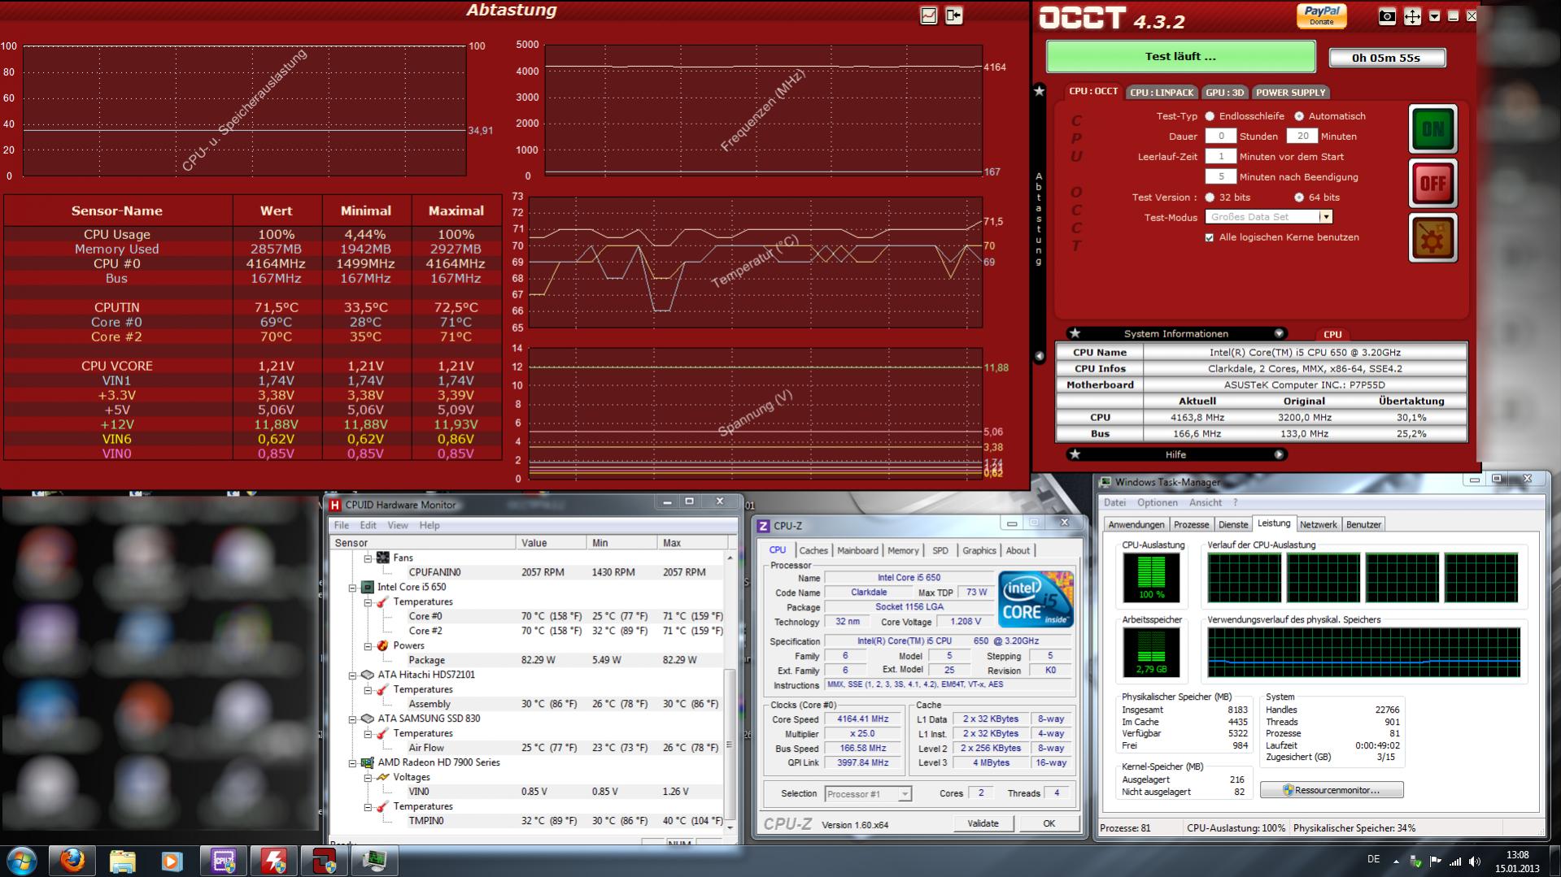Open the Mainboard tab in CPU-Z
The width and height of the screenshot is (1561, 877).
point(857,550)
